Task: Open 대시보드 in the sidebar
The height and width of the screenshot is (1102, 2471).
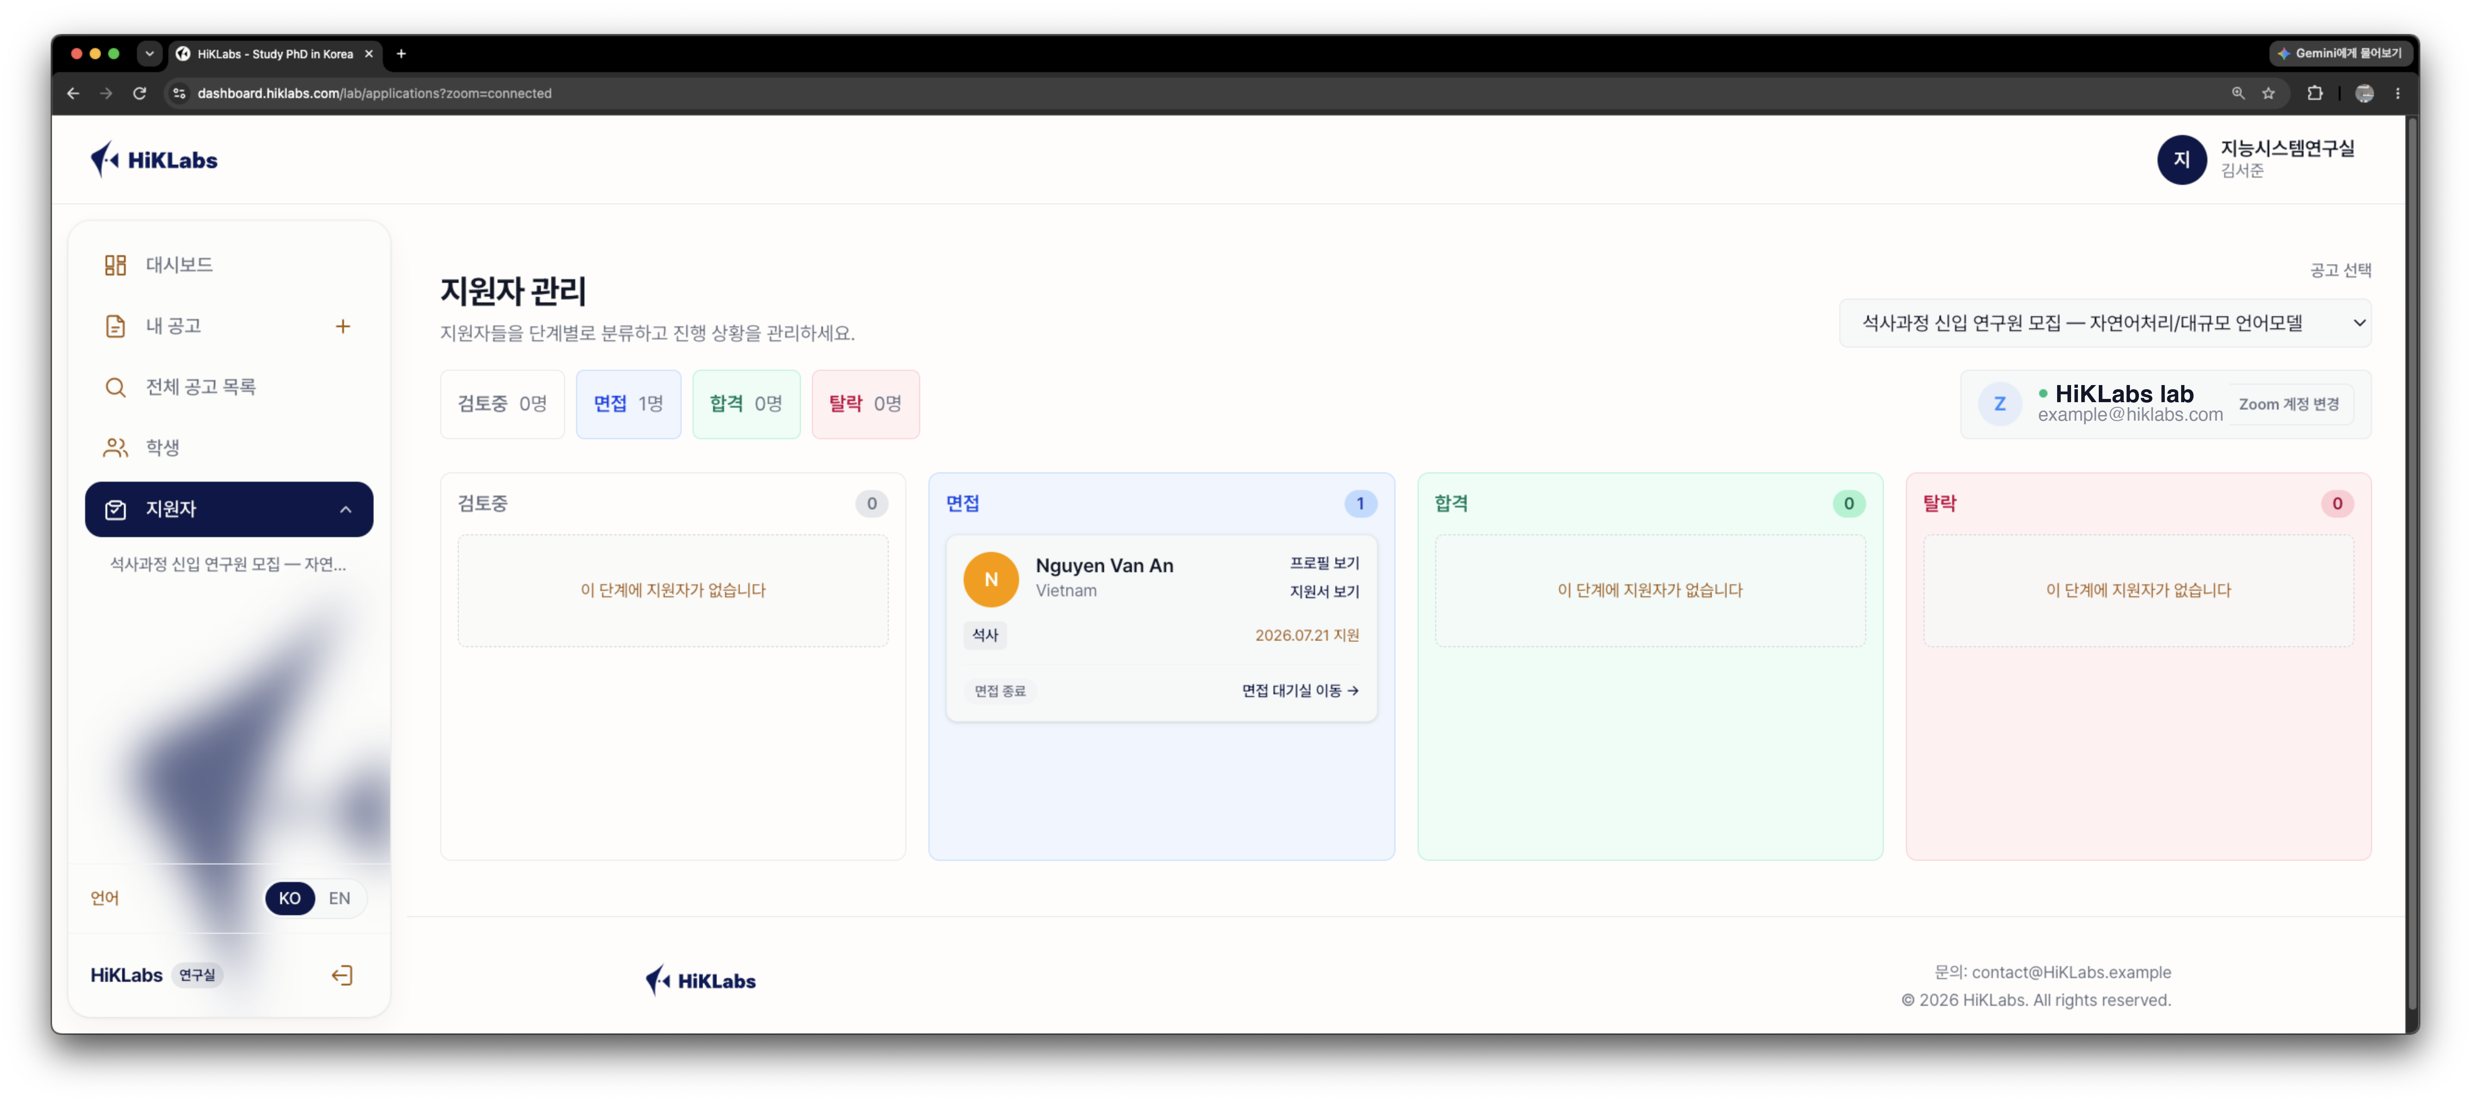Action: (x=229, y=265)
